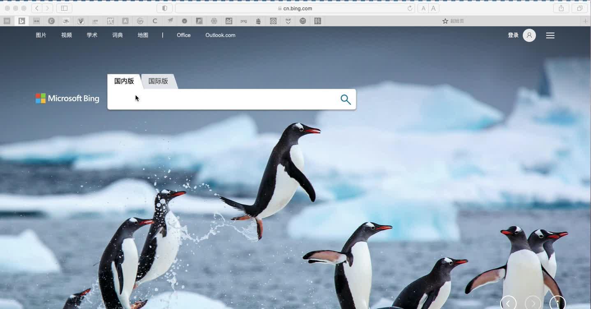
Task: Click the 登录 sign-in link
Action: (x=513, y=35)
